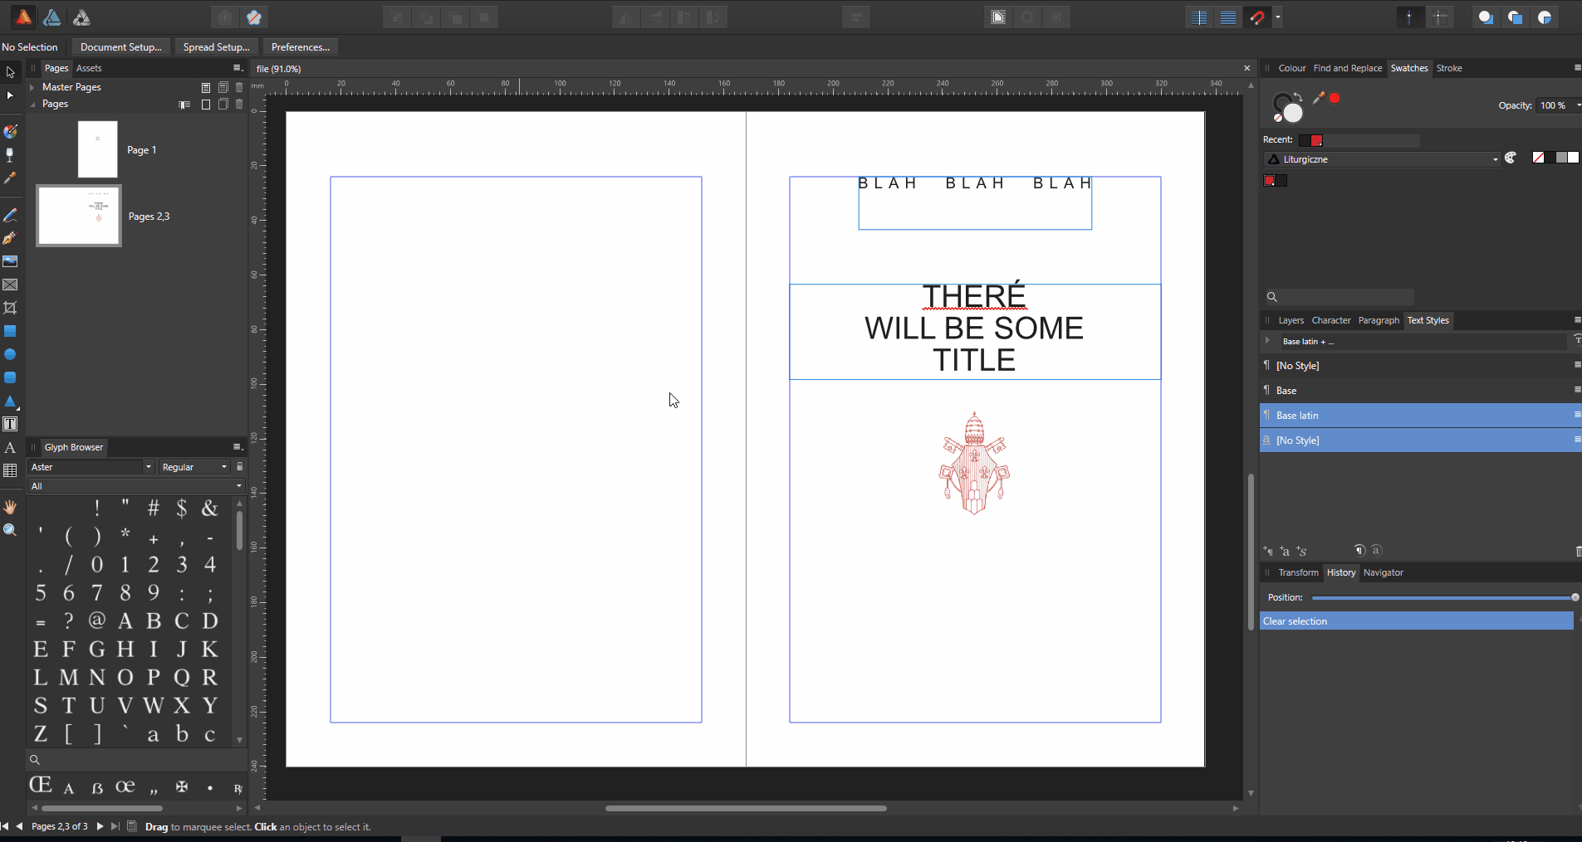This screenshot has height=842, width=1582.
Task: Select the red palette swatch
Action: coord(1269,181)
